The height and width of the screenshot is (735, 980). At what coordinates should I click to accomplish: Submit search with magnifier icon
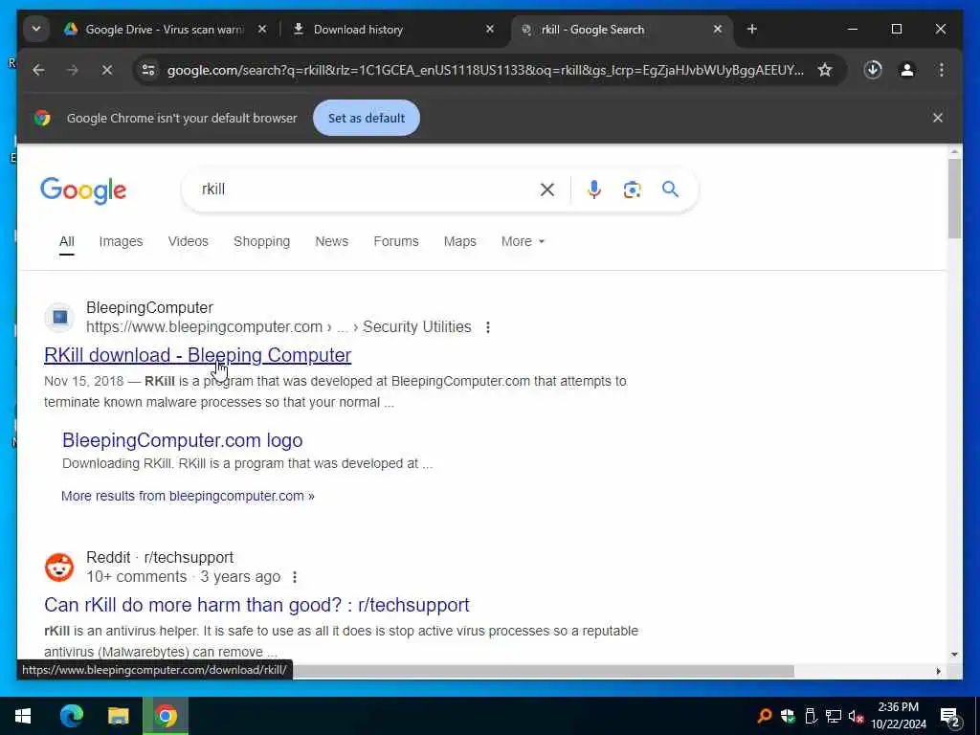(x=670, y=189)
